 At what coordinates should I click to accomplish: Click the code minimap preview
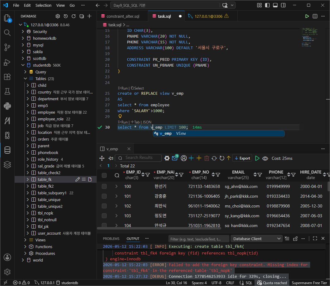click(310, 37)
